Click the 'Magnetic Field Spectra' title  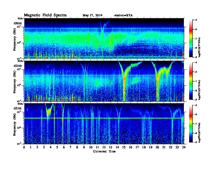(45, 15)
